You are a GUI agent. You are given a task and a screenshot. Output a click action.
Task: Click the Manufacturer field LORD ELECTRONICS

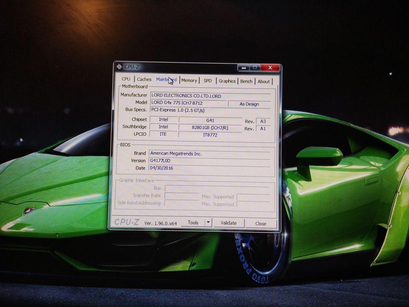click(x=210, y=96)
